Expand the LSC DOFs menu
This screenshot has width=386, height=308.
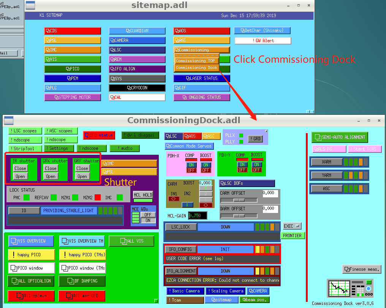point(247,184)
